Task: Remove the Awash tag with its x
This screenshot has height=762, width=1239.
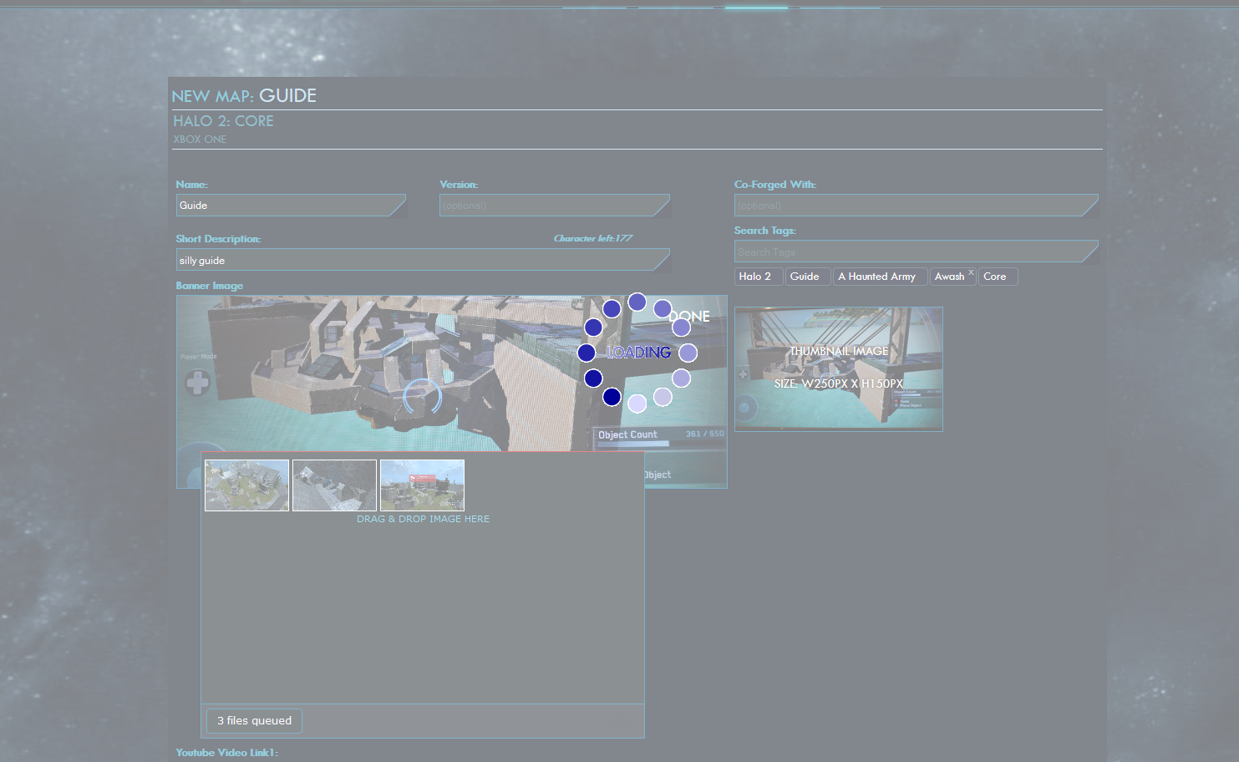Action: click(x=971, y=272)
